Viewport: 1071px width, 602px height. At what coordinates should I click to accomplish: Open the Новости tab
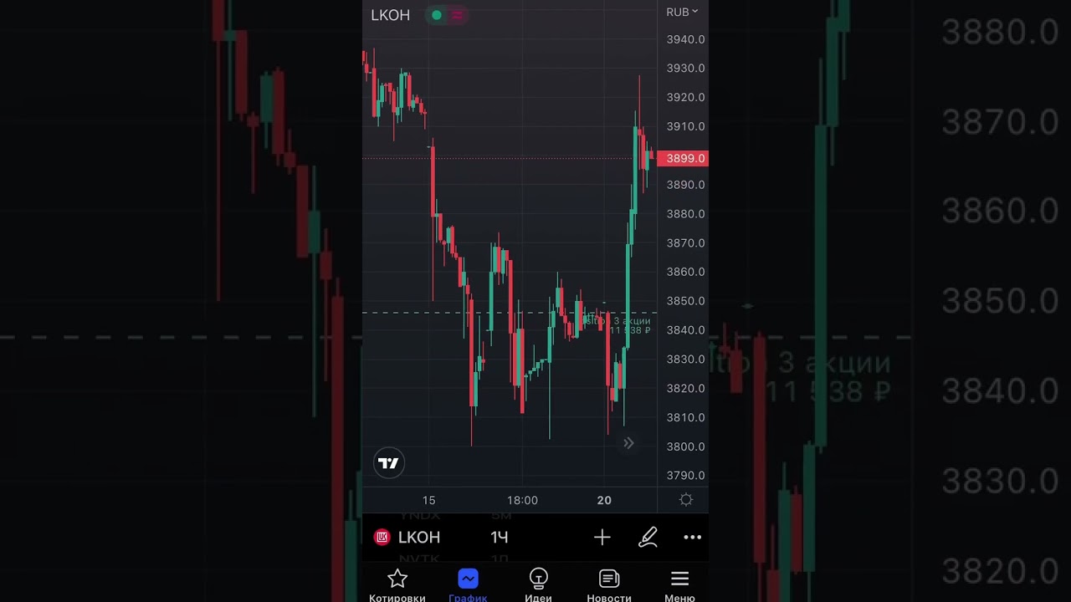coord(609,585)
